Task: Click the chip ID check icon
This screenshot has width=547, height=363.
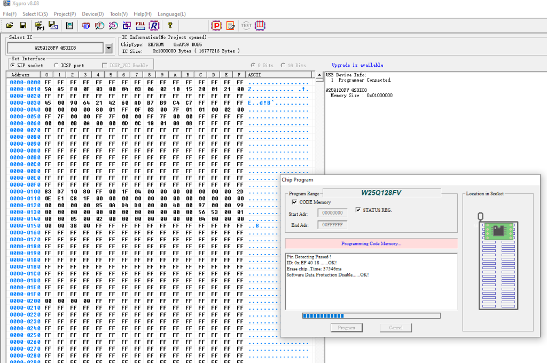Action: tap(85, 25)
